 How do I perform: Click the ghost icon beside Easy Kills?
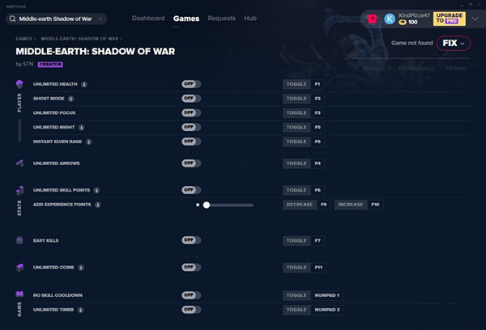pos(19,240)
